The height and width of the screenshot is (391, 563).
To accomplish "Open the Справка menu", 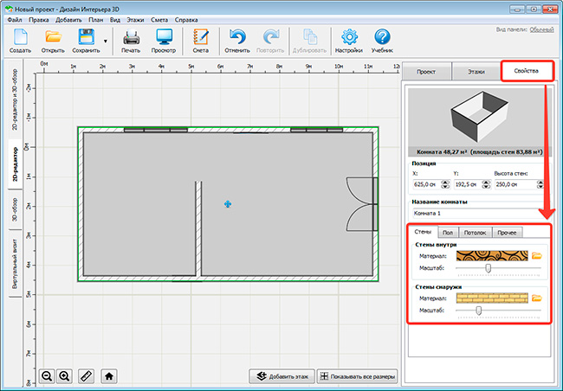I will [186, 20].
